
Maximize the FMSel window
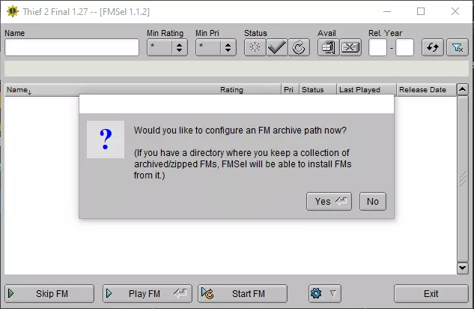click(x=421, y=11)
